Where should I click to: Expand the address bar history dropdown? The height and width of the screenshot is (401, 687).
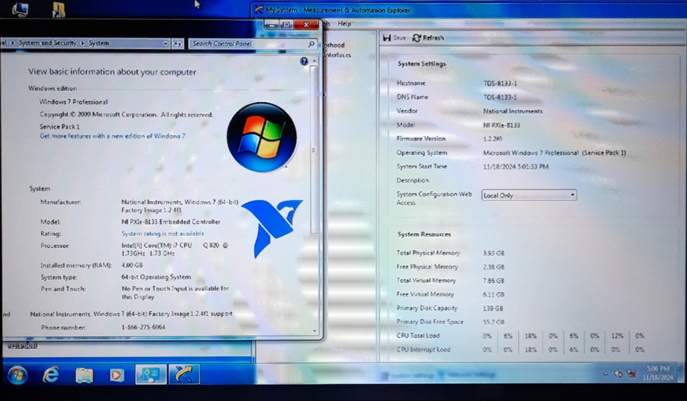click(x=165, y=43)
